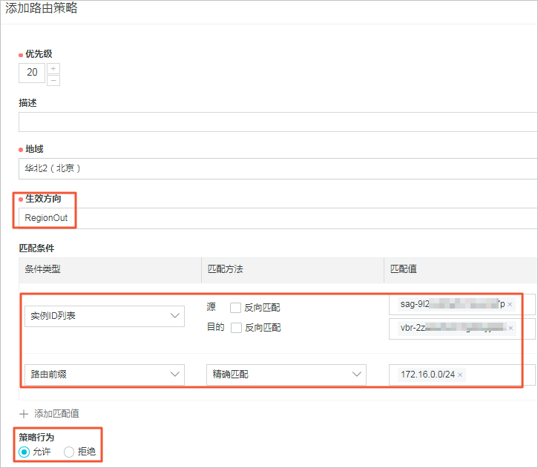The height and width of the screenshot is (468, 538).
Task: Click 添加匹配值 to add a match value
Action: pyautogui.click(x=50, y=414)
